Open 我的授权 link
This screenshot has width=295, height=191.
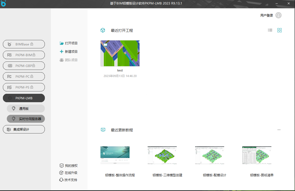coord(71,166)
